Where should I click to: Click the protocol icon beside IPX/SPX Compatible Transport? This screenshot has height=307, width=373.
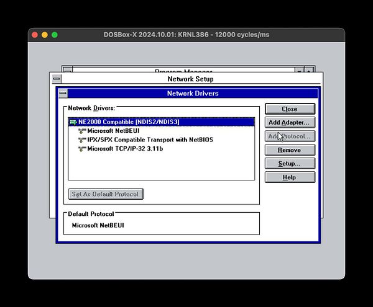82,140
